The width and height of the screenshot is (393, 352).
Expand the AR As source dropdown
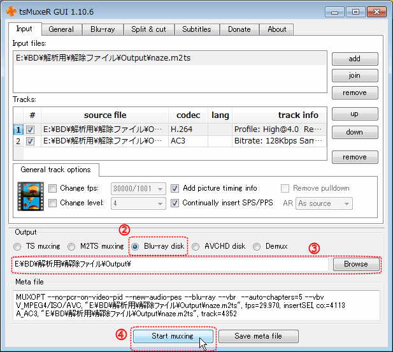324,203
